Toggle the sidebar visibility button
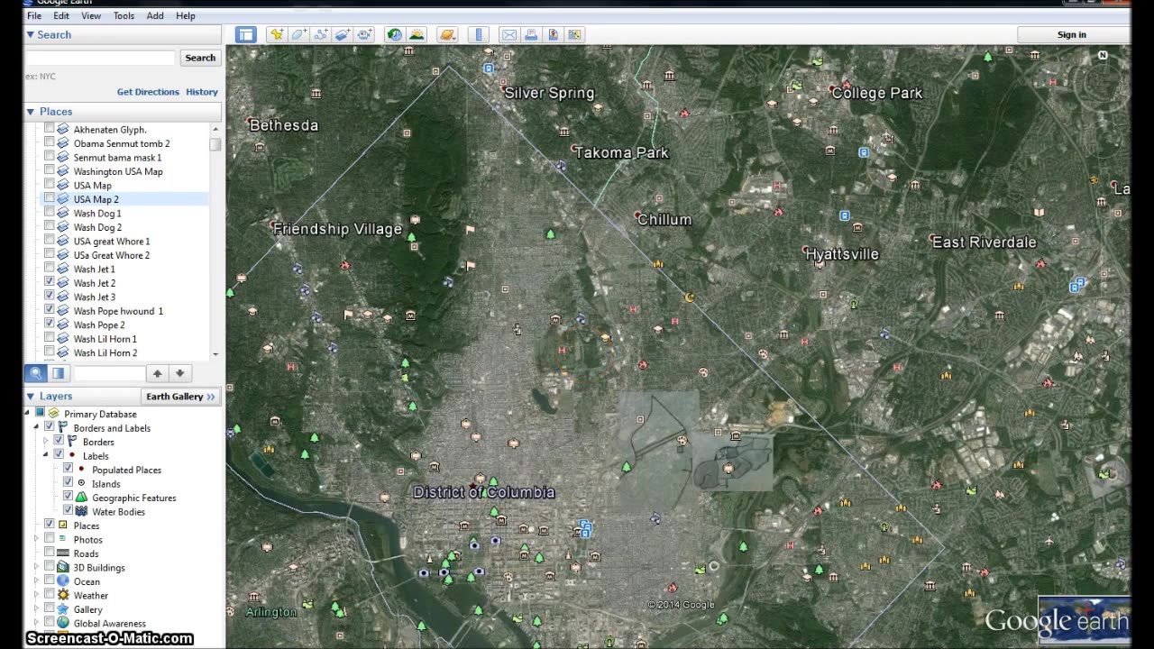 point(246,34)
